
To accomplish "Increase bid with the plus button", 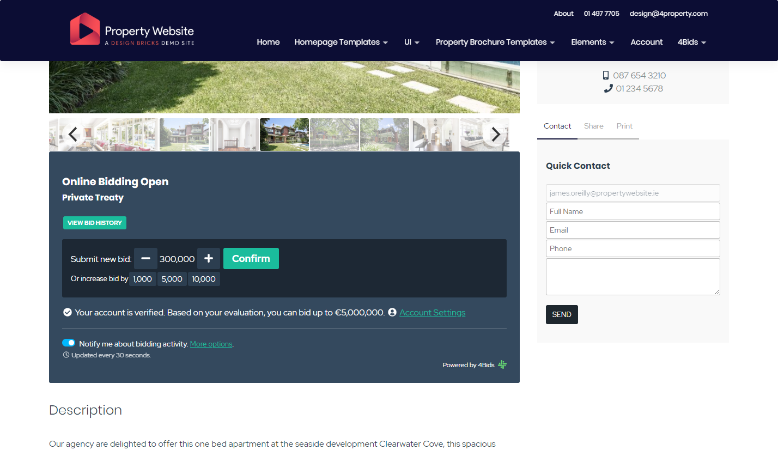I will [x=209, y=259].
